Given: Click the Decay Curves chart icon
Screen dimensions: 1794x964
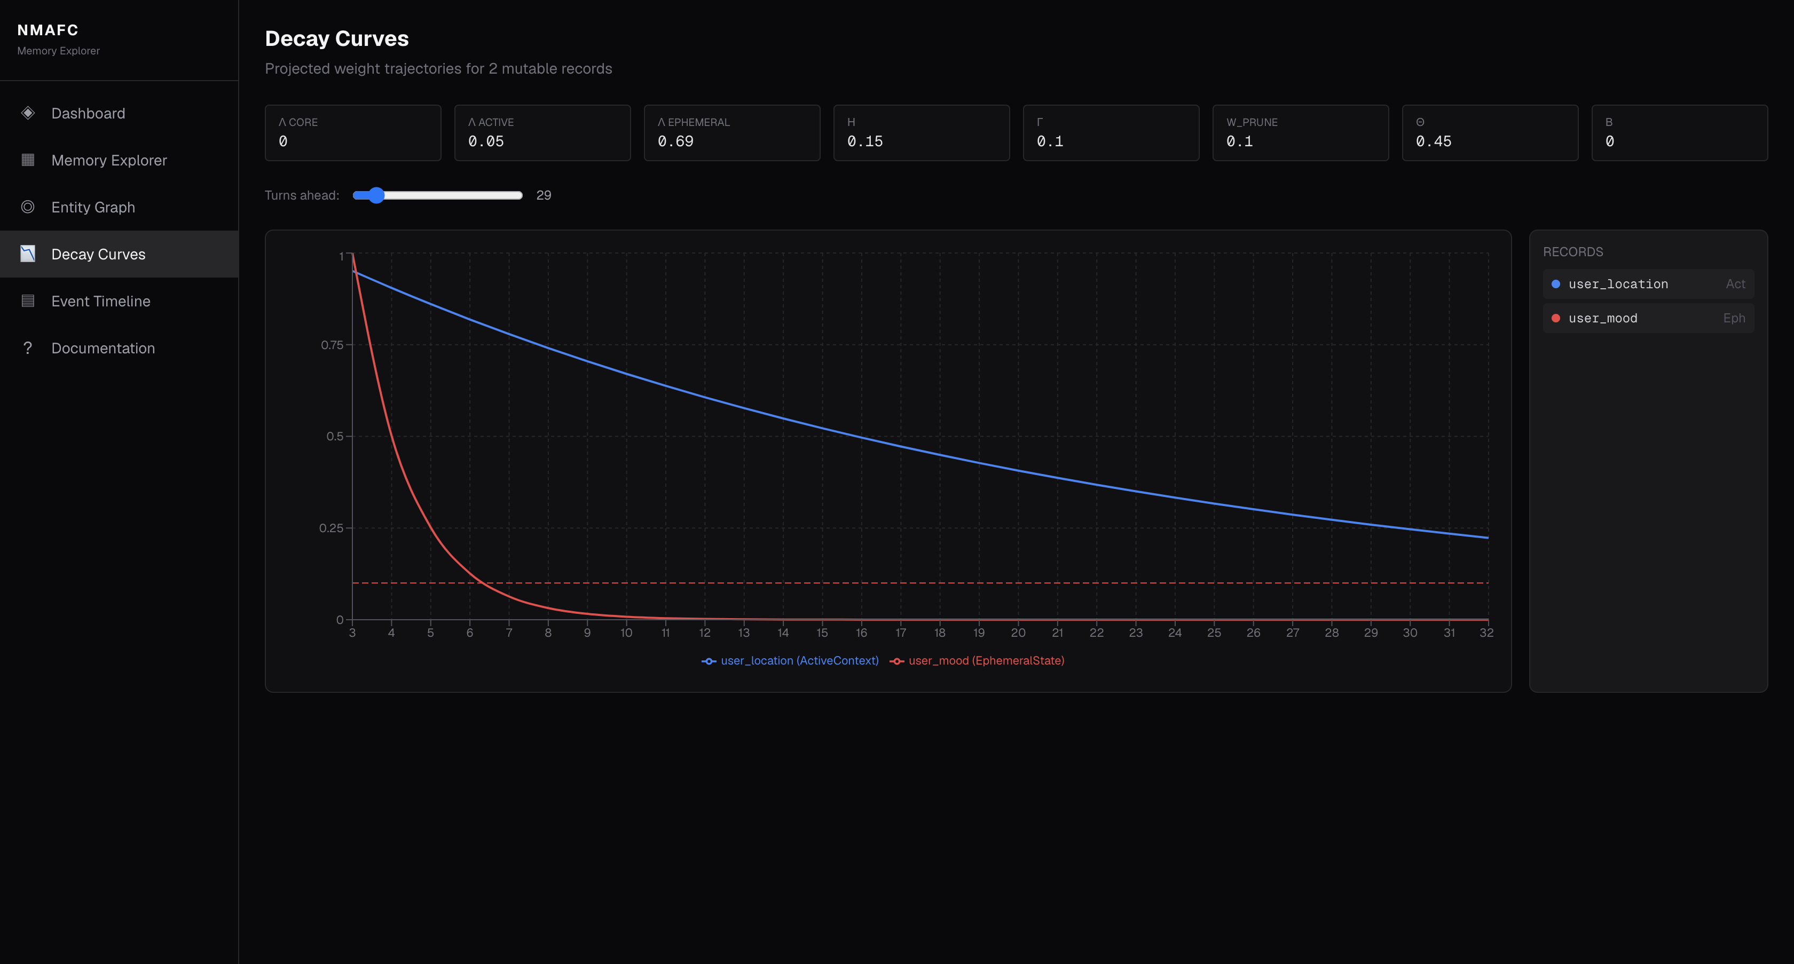Looking at the screenshot, I should (28, 254).
